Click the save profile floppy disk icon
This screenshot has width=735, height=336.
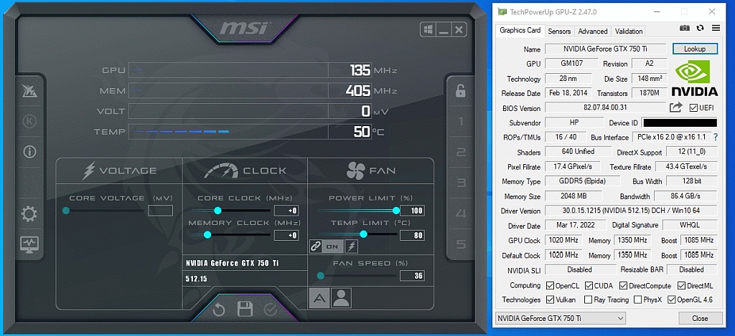coord(245,309)
